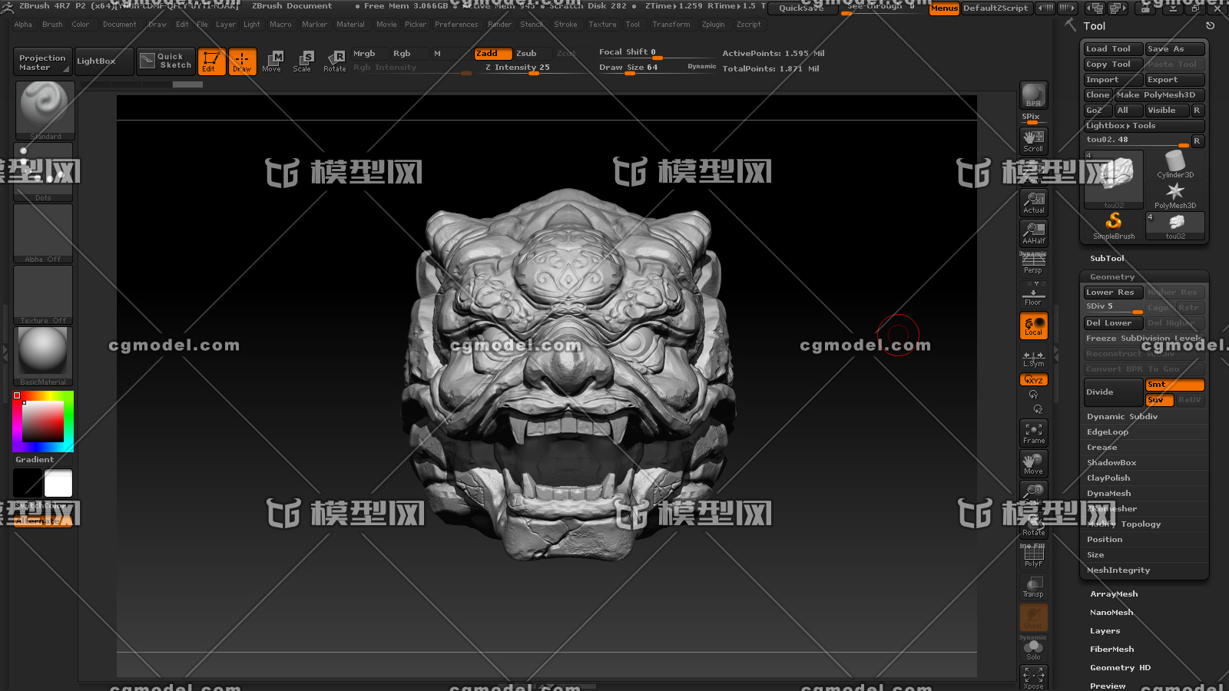Open the Material menu
Image resolution: width=1229 pixels, height=691 pixels.
(350, 25)
